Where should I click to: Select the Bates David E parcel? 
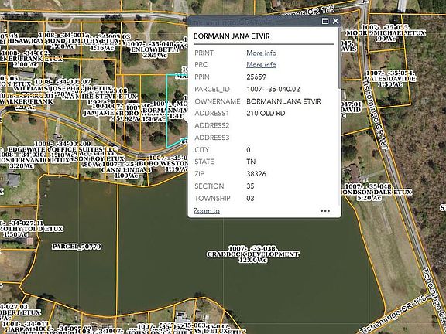388,79
